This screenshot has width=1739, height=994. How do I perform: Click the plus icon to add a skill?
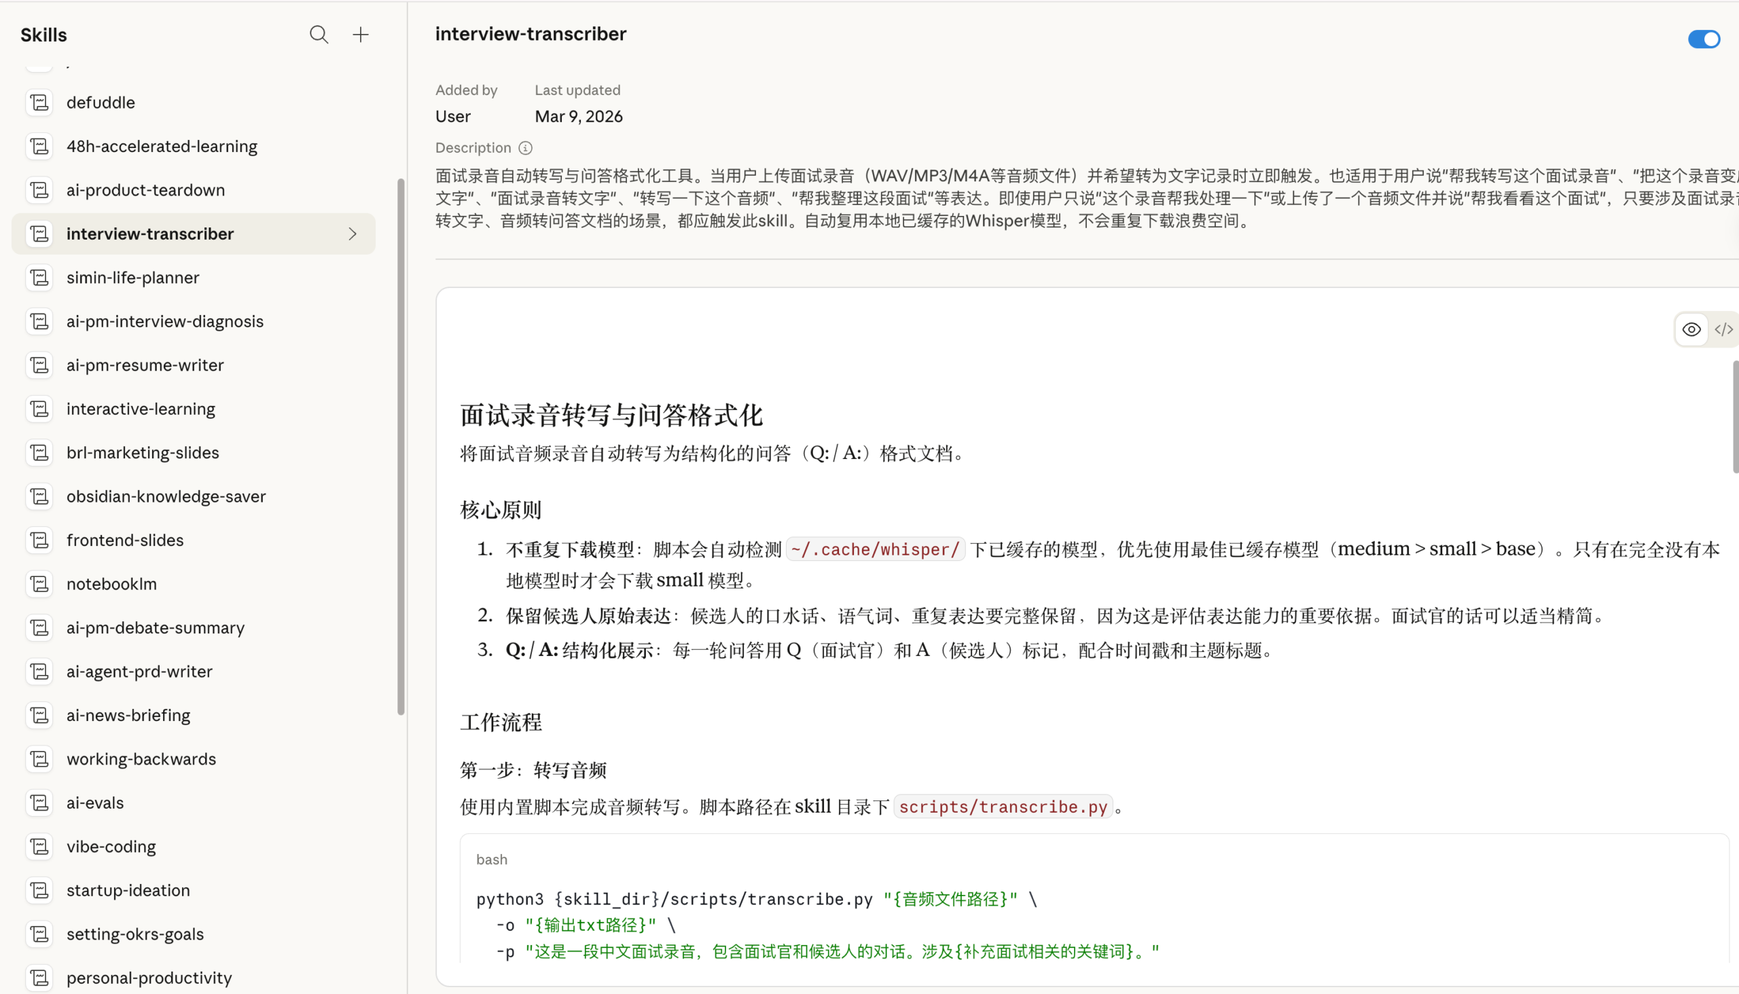click(x=360, y=34)
